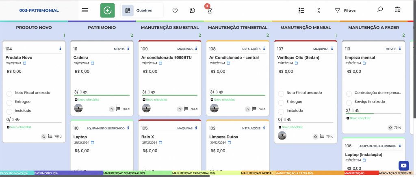The height and width of the screenshot is (177, 416).
Task: Check 'Serviço finalizado' on card 113
Action: tap(349, 102)
